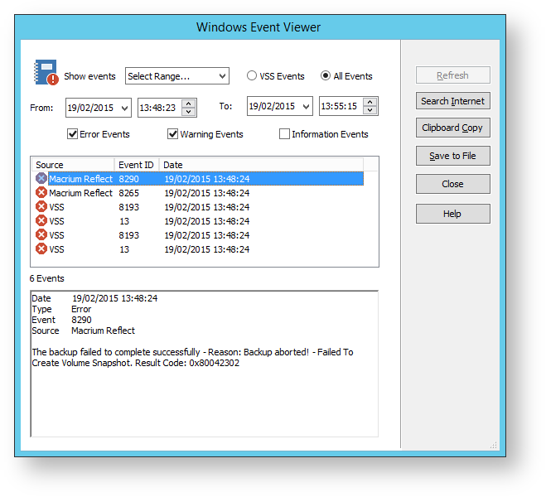Click the event description text box
The image size is (546, 497).
pyautogui.click(x=205, y=364)
